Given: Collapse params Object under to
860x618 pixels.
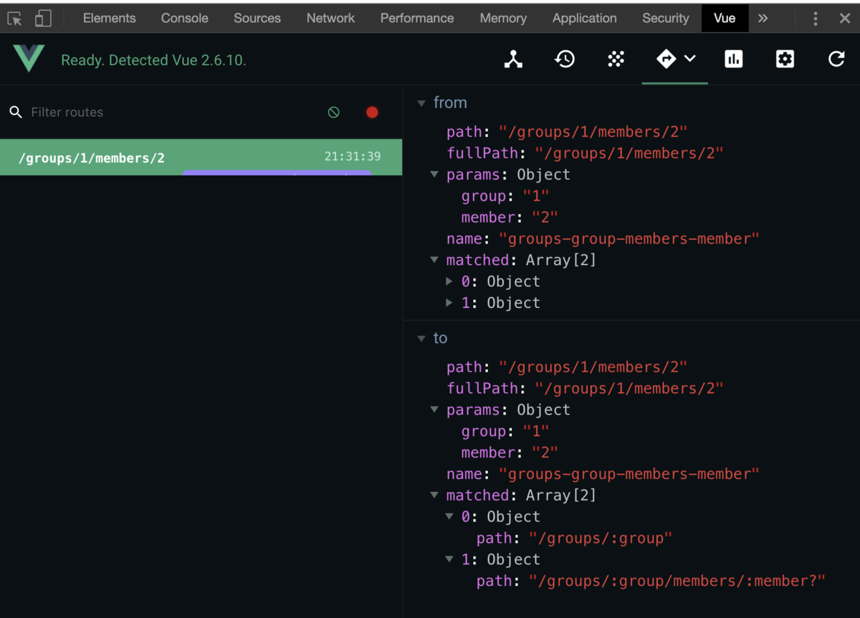Looking at the screenshot, I should [434, 410].
